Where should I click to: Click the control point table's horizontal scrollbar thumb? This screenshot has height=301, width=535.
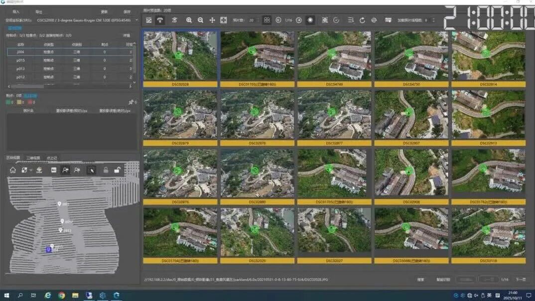28,87
